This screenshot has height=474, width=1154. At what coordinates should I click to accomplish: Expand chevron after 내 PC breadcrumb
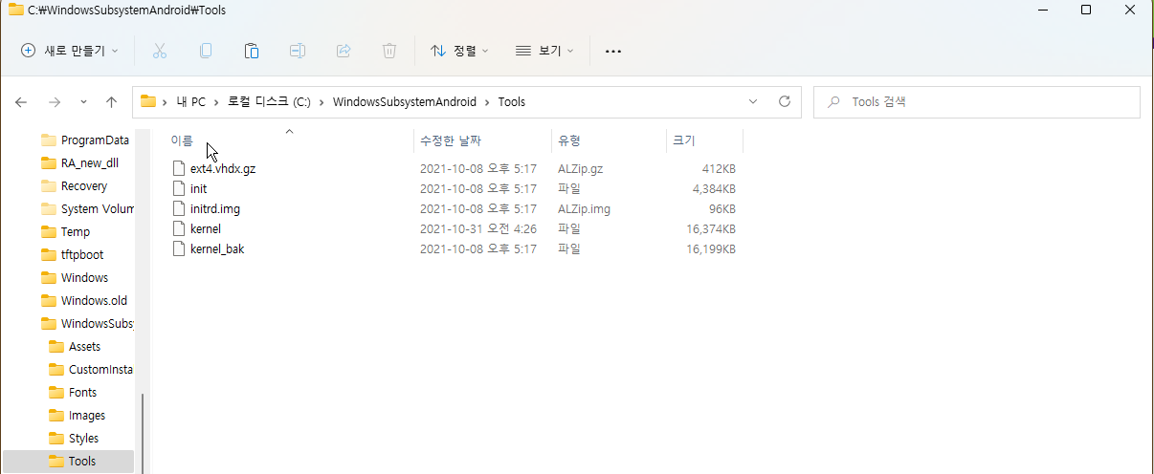coord(217,101)
